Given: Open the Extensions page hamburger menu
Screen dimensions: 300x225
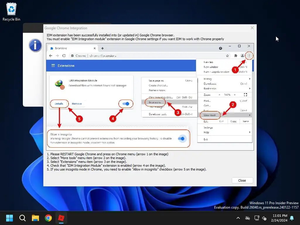Looking at the screenshot, I should (53, 66).
